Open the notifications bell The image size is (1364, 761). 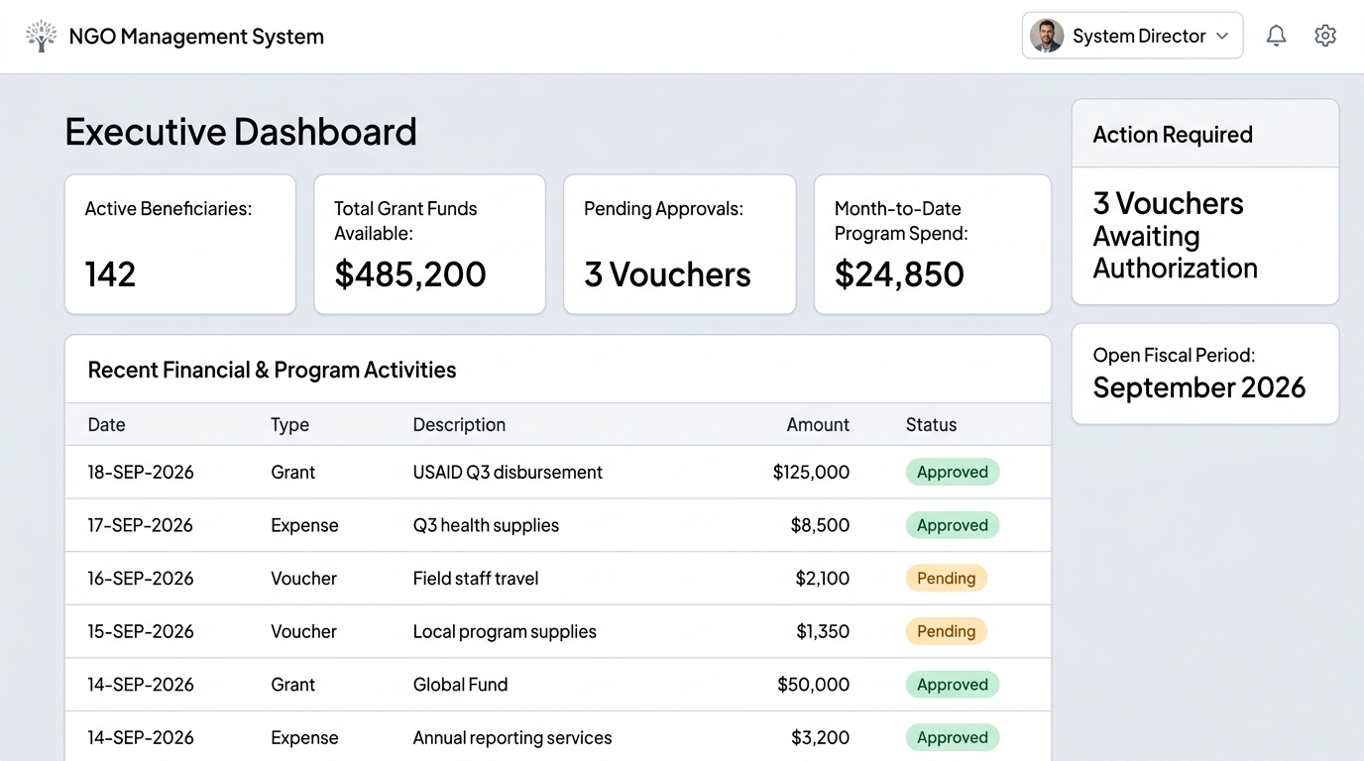1277,36
